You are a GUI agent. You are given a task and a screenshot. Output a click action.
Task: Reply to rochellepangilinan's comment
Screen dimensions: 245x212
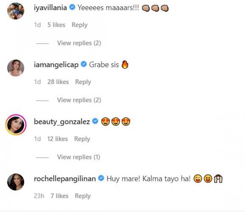tap(83, 196)
